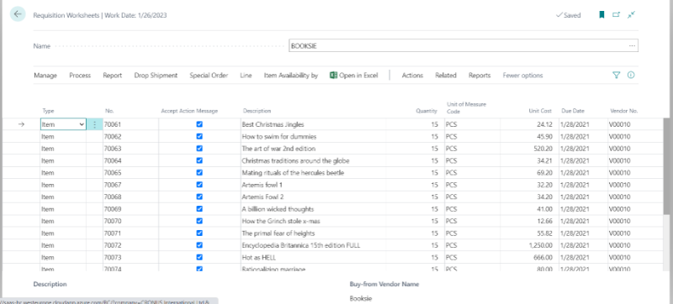Expand the Related menu
The height and width of the screenshot is (304, 673).
(446, 76)
